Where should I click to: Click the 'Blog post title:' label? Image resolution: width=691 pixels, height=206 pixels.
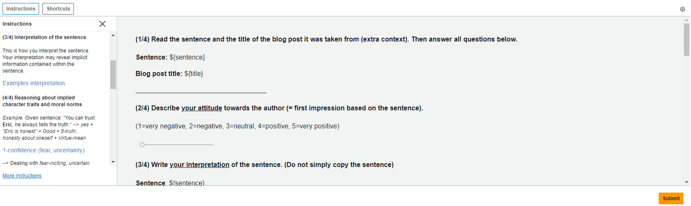coord(159,74)
